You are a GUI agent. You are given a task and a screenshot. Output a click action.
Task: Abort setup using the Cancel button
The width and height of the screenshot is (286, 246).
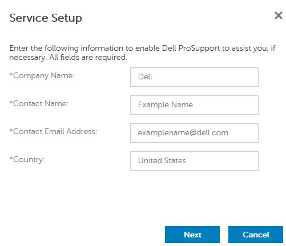pos(256,235)
